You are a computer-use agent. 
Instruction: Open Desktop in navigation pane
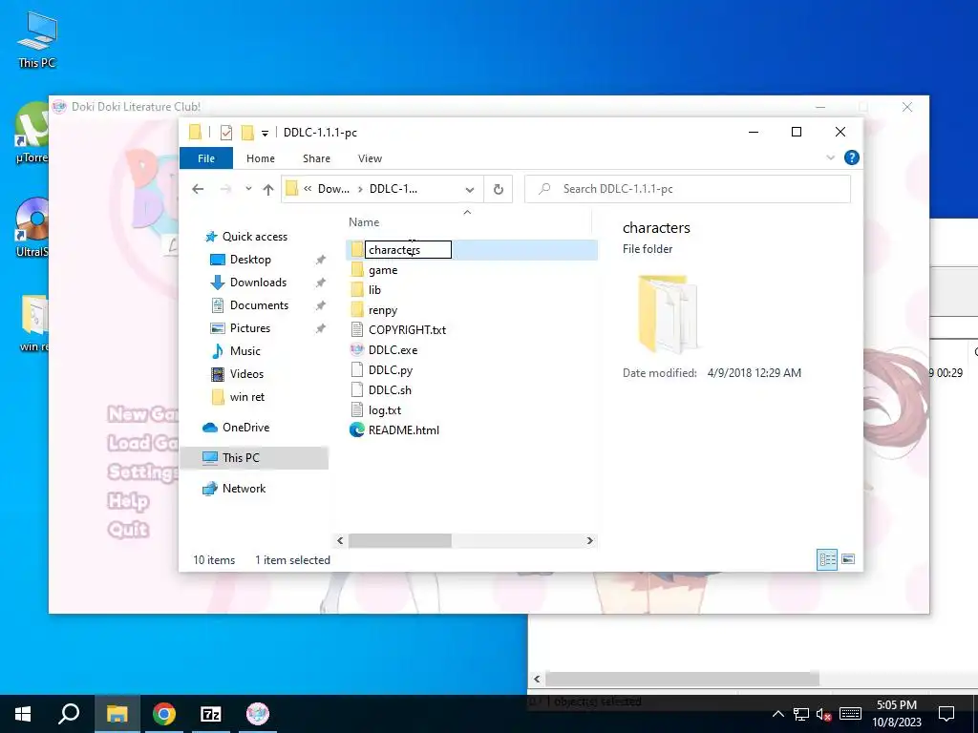click(x=250, y=260)
